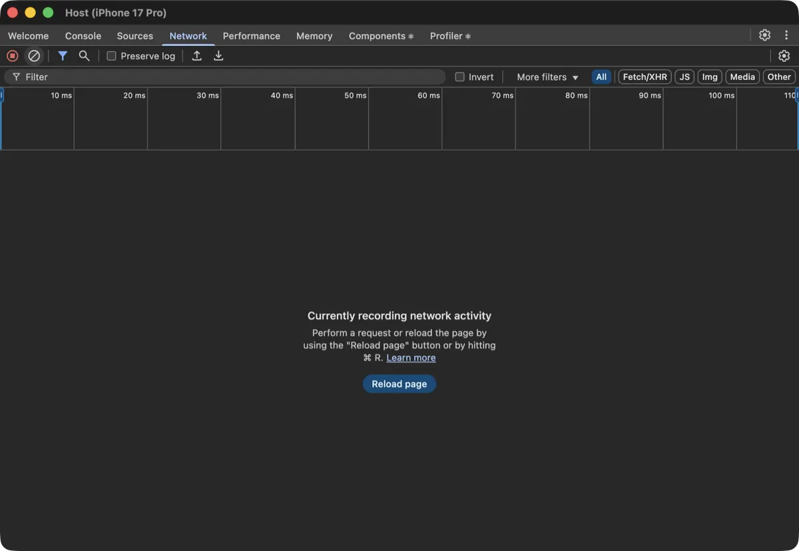Image resolution: width=799 pixels, height=551 pixels.
Task: Open the Sources tab
Action: pos(135,36)
